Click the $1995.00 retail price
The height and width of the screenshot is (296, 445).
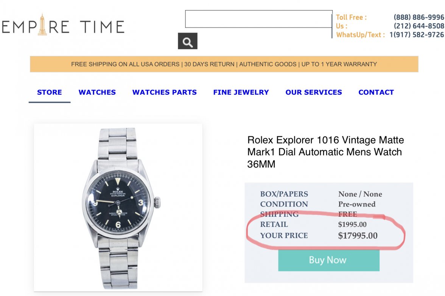pyautogui.click(x=352, y=225)
